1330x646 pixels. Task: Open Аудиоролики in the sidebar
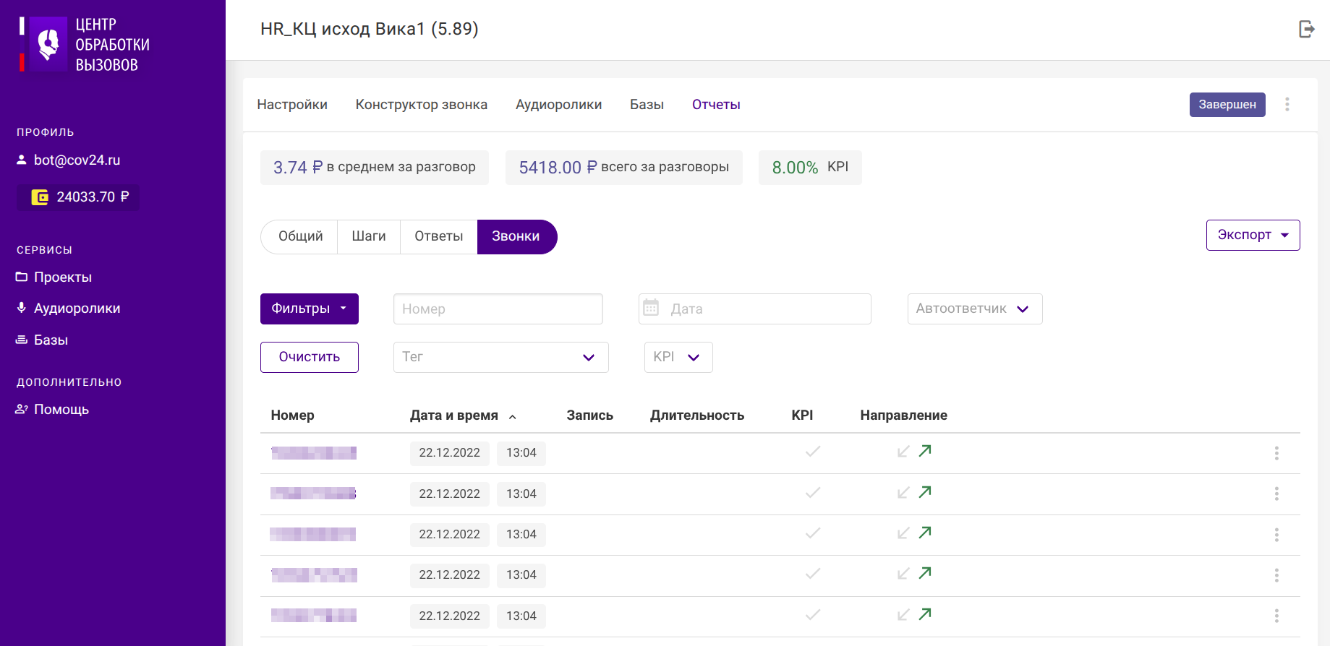[x=69, y=309]
